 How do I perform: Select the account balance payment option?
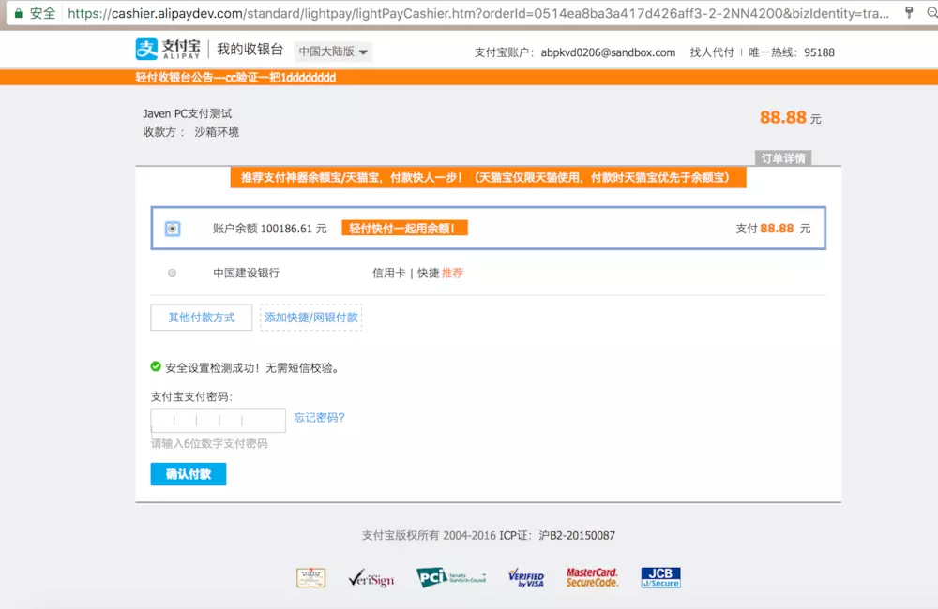point(172,228)
